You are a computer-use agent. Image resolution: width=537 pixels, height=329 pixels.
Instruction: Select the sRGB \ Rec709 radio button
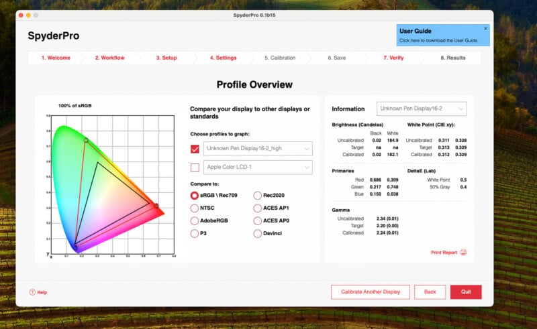point(194,195)
